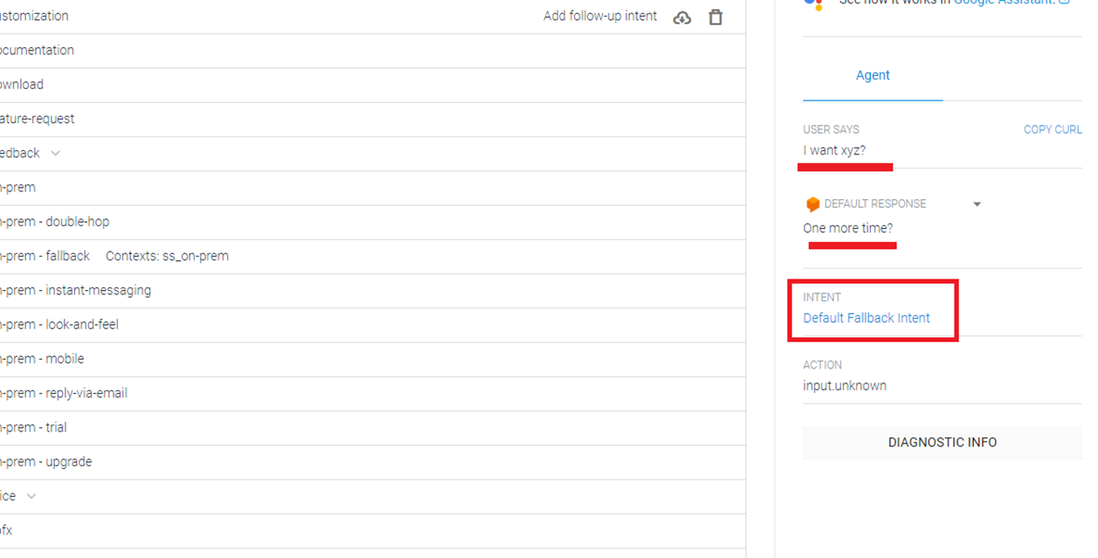Open the on-prem - fallback intent
Screen dimensions: 1098x558
[46, 256]
